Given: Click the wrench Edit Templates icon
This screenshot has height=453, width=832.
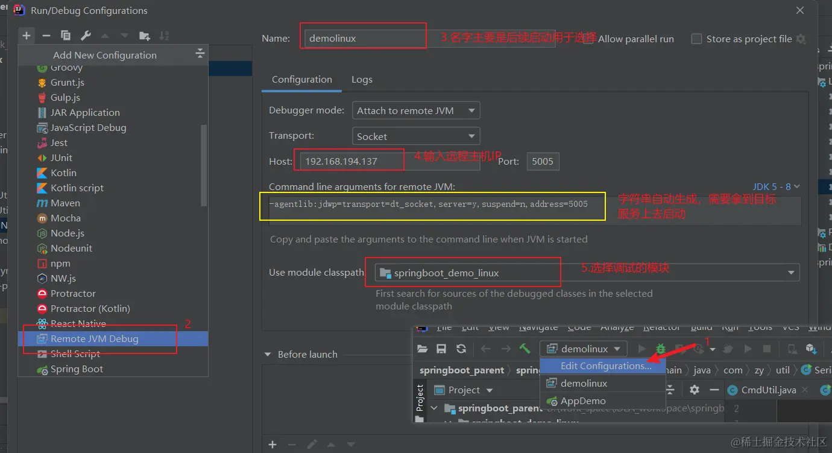Looking at the screenshot, I should [86, 36].
